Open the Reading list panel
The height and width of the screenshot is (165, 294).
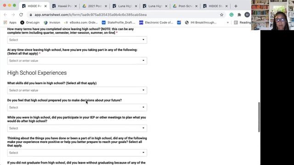tap(243, 22)
